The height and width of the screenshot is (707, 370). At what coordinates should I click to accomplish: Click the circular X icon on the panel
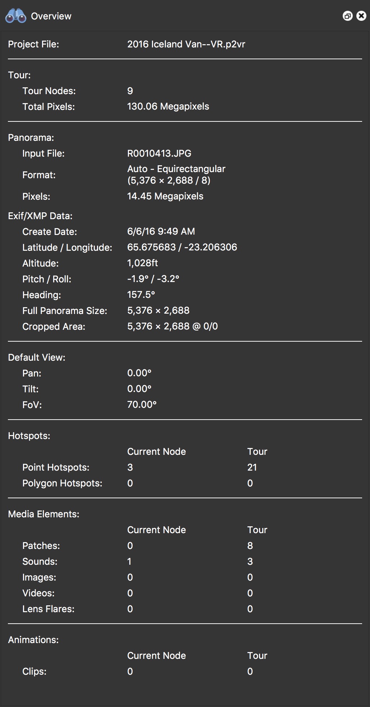[x=361, y=16]
